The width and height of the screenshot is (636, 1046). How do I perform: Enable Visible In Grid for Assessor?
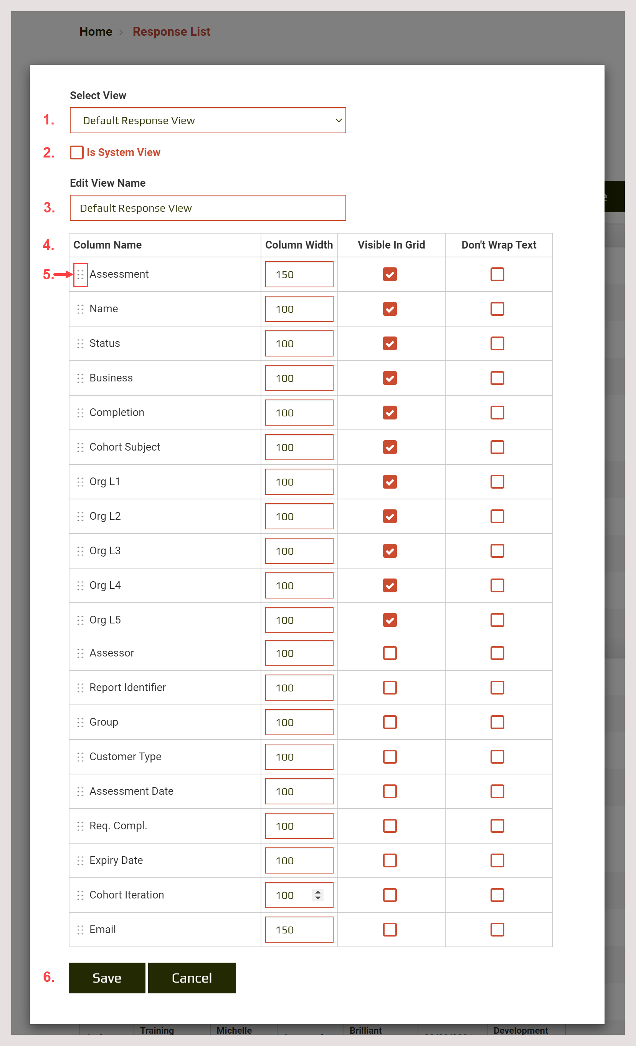390,653
